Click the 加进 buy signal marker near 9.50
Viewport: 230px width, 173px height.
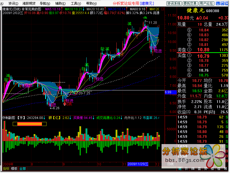pyautogui.click(x=158, y=51)
